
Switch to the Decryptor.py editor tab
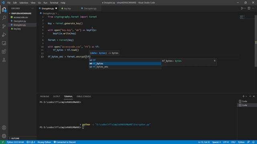click(x=90, y=8)
